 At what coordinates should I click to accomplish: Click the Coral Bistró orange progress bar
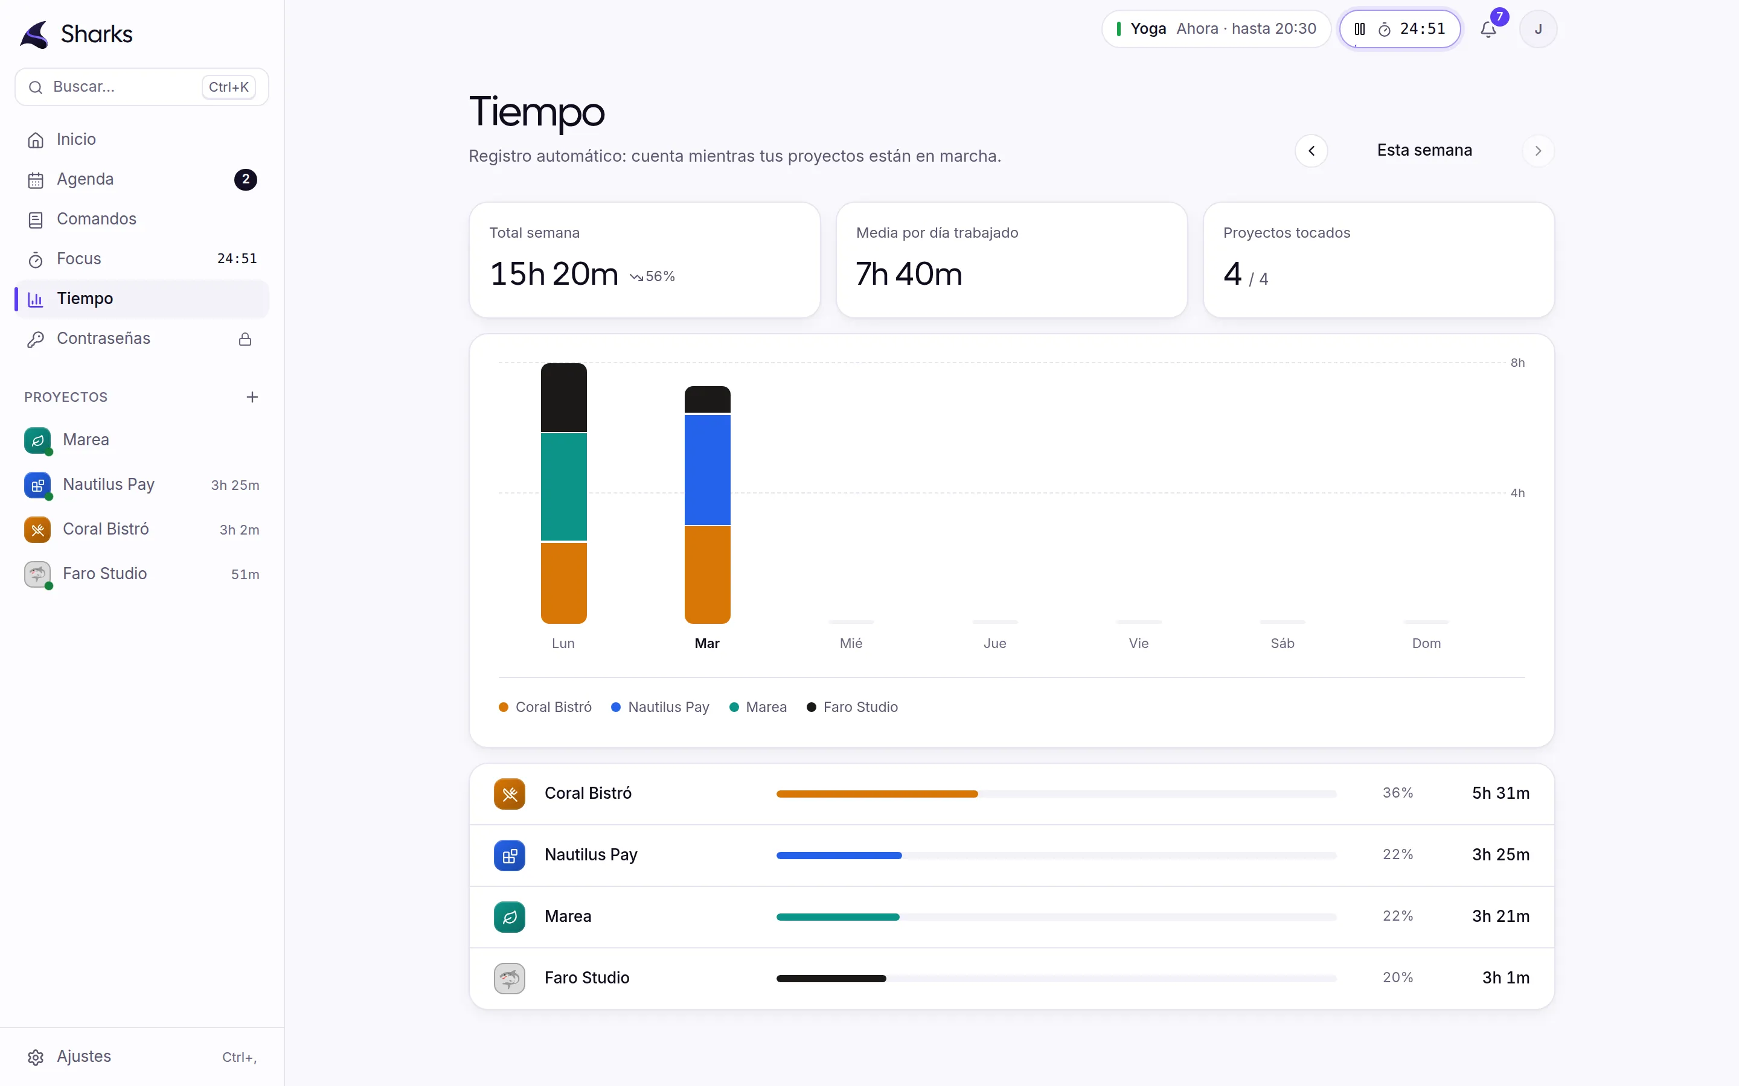[877, 793]
